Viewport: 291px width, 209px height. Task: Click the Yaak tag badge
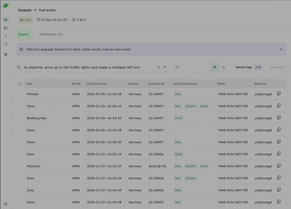[x=26, y=20]
